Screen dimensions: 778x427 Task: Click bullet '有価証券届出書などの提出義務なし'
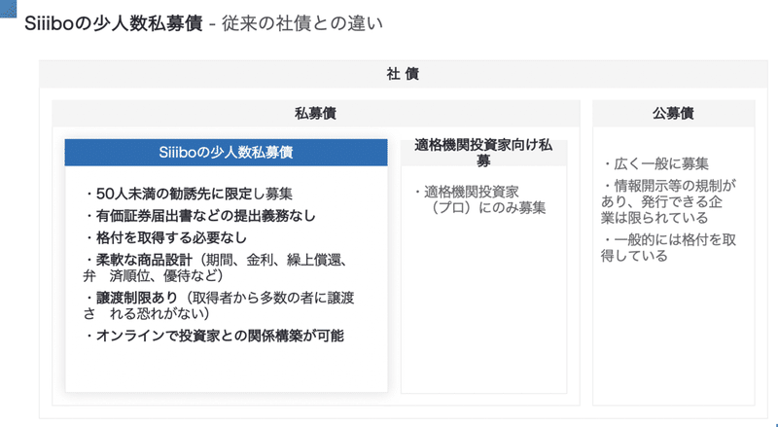199,216
